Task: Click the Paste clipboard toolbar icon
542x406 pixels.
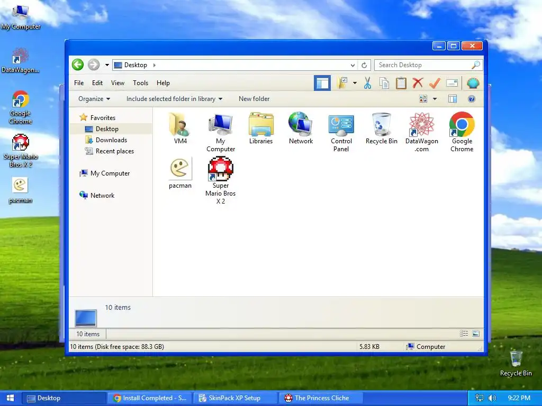Action: click(x=401, y=83)
